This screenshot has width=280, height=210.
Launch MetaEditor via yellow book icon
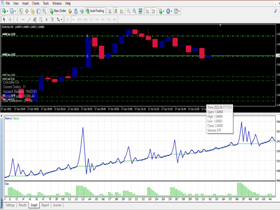[x=70, y=11]
